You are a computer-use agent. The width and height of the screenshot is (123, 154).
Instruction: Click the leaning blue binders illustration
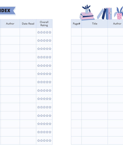104,13
